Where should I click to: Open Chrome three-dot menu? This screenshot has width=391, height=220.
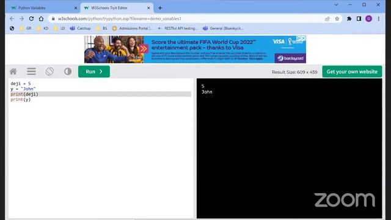pyautogui.click(x=379, y=19)
